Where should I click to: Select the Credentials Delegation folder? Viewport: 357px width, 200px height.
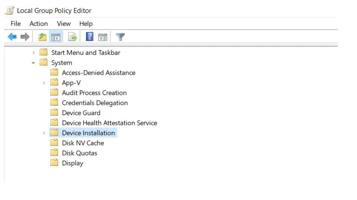(x=95, y=103)
